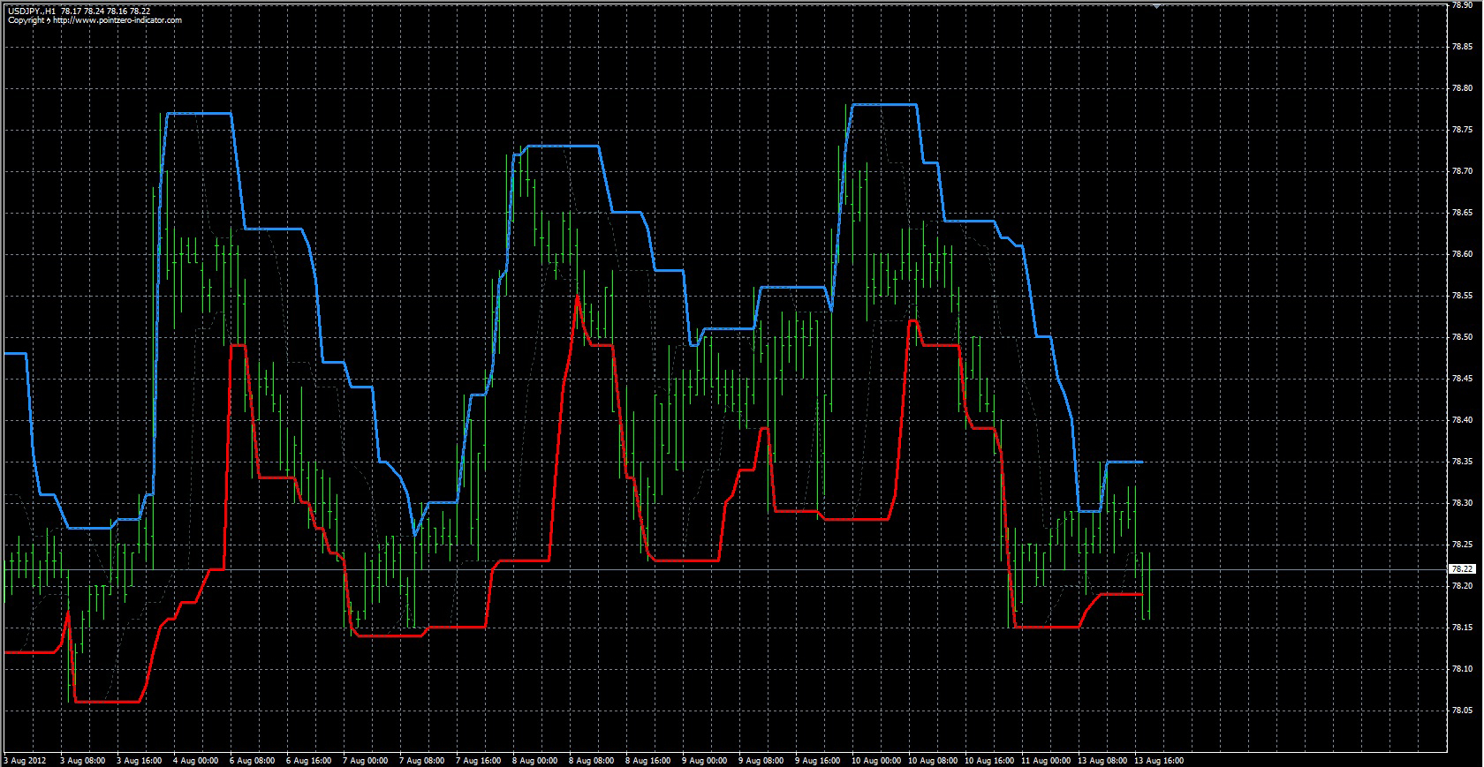Click the 8 Aug 08:00 time label
This screenshot has height=767, width=1484.
[x=591, y=760]
